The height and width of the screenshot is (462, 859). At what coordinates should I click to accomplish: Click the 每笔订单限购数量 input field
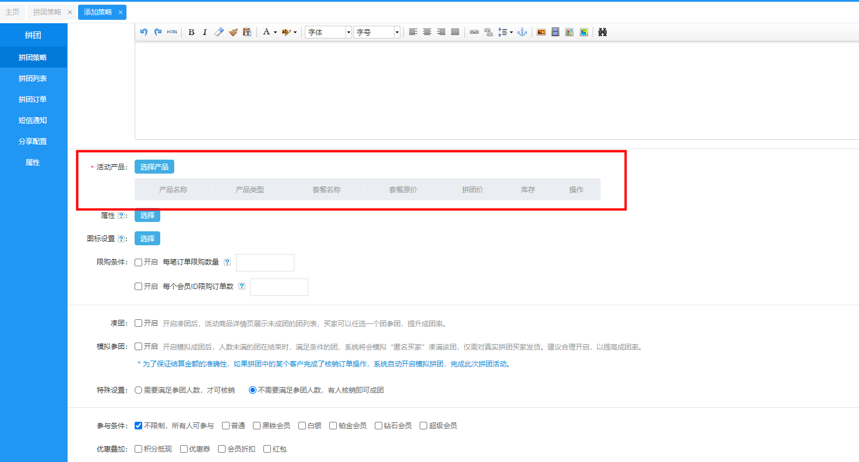265,263
